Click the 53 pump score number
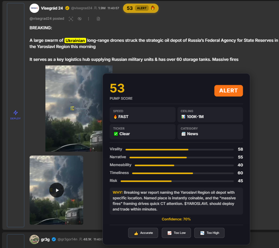 coord(117,88)
